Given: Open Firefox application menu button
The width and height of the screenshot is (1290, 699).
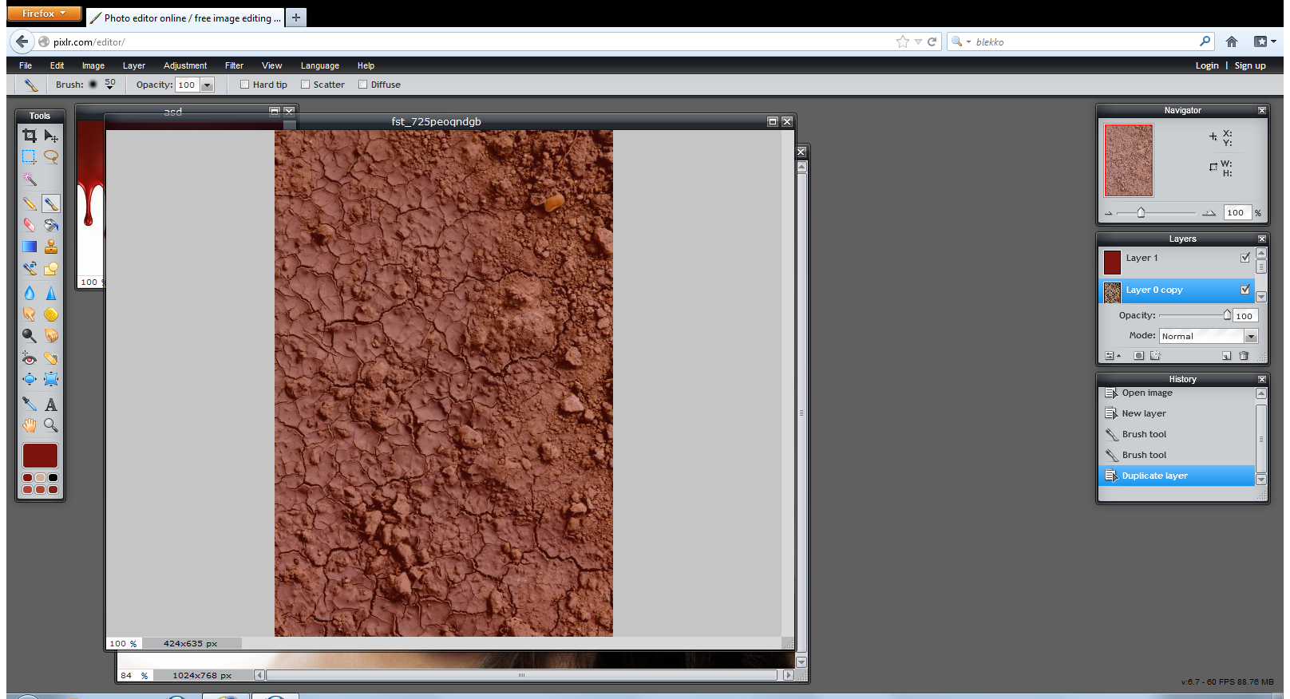Looking at the screenshot, I should (x=44, y=14).
